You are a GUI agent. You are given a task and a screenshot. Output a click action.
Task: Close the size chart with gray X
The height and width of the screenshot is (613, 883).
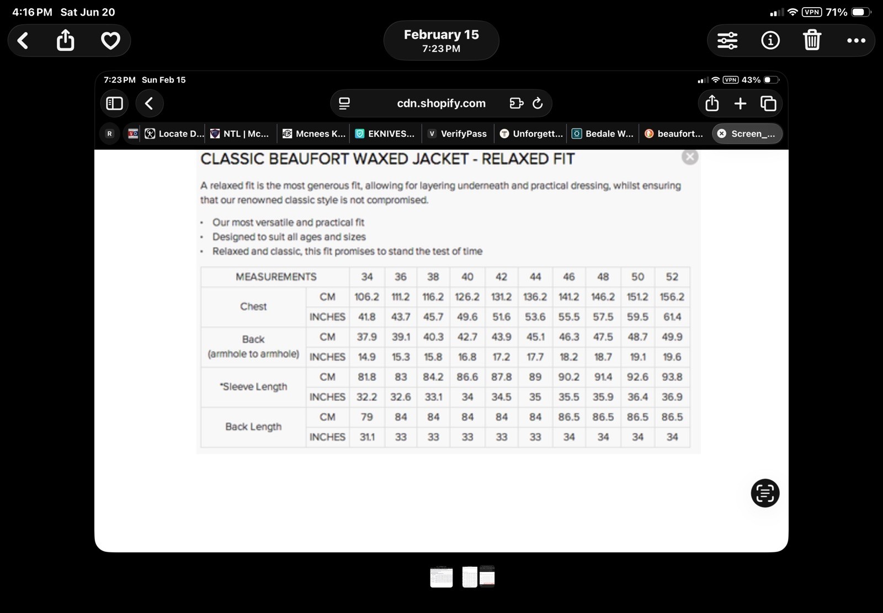(689, 157)
